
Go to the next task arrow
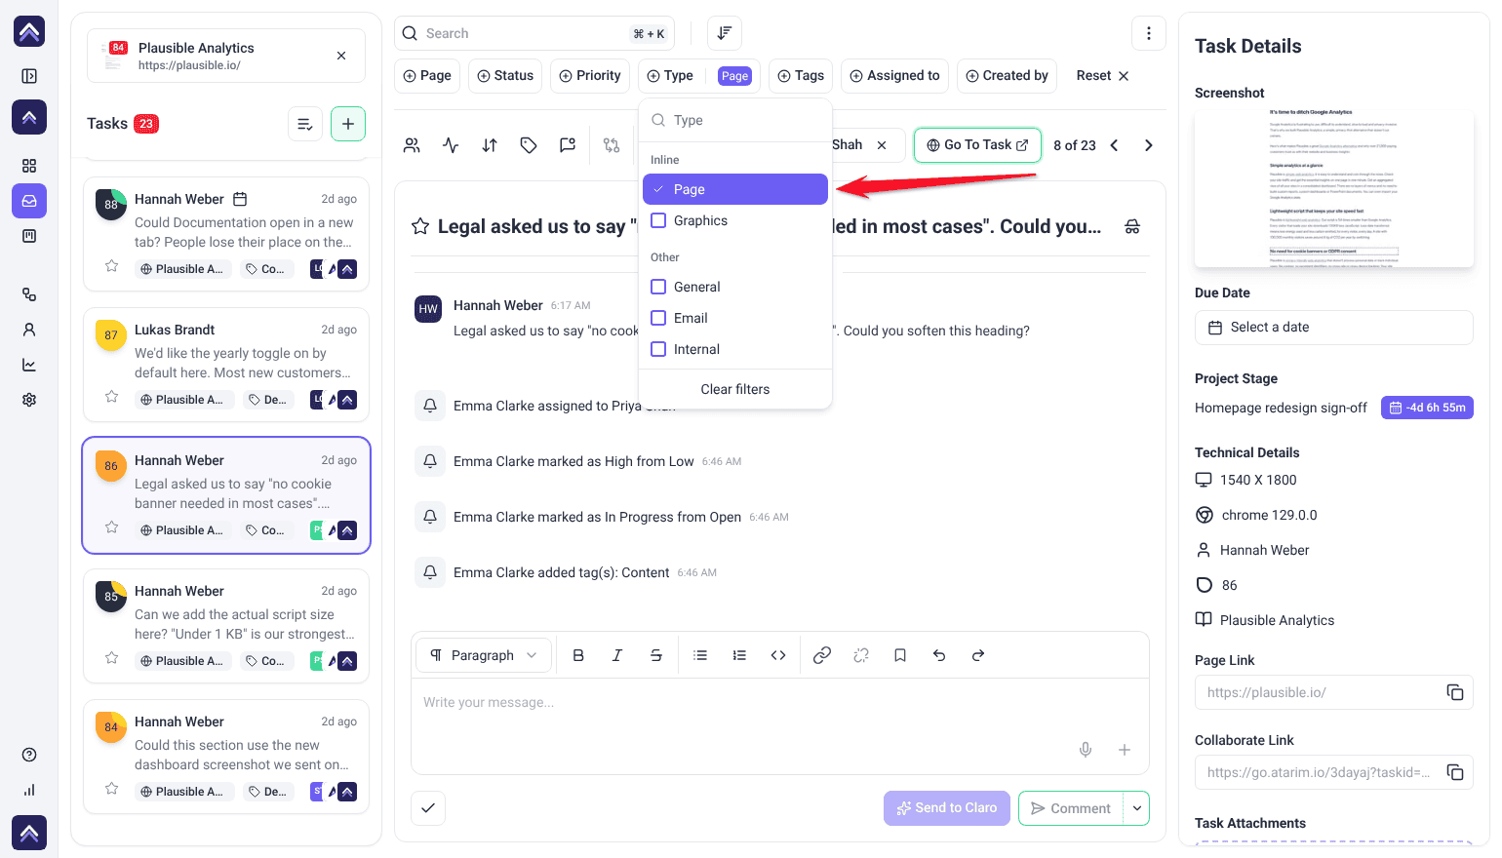pyautogui.click(x=1149, y=145)
